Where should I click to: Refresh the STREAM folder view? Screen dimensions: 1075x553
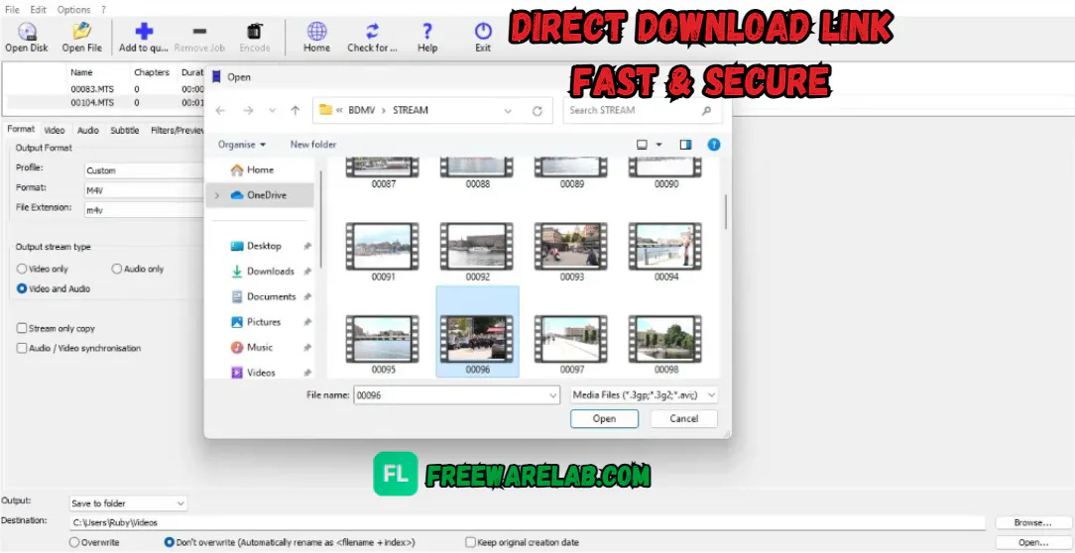click(x=537, y=110)
